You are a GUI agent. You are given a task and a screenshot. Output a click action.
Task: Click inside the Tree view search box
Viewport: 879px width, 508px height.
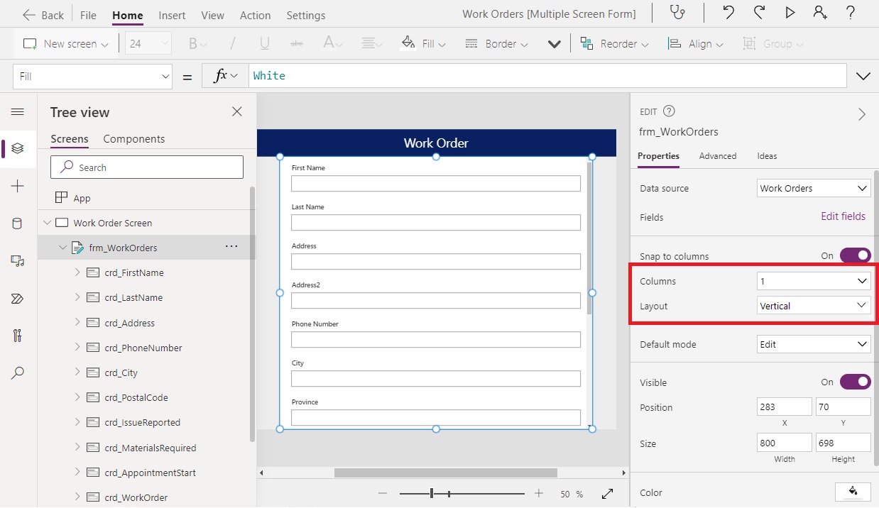(x=146, y=167)
